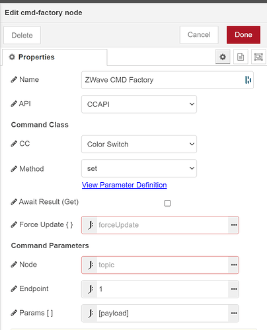Click the Cancel button

199,35
